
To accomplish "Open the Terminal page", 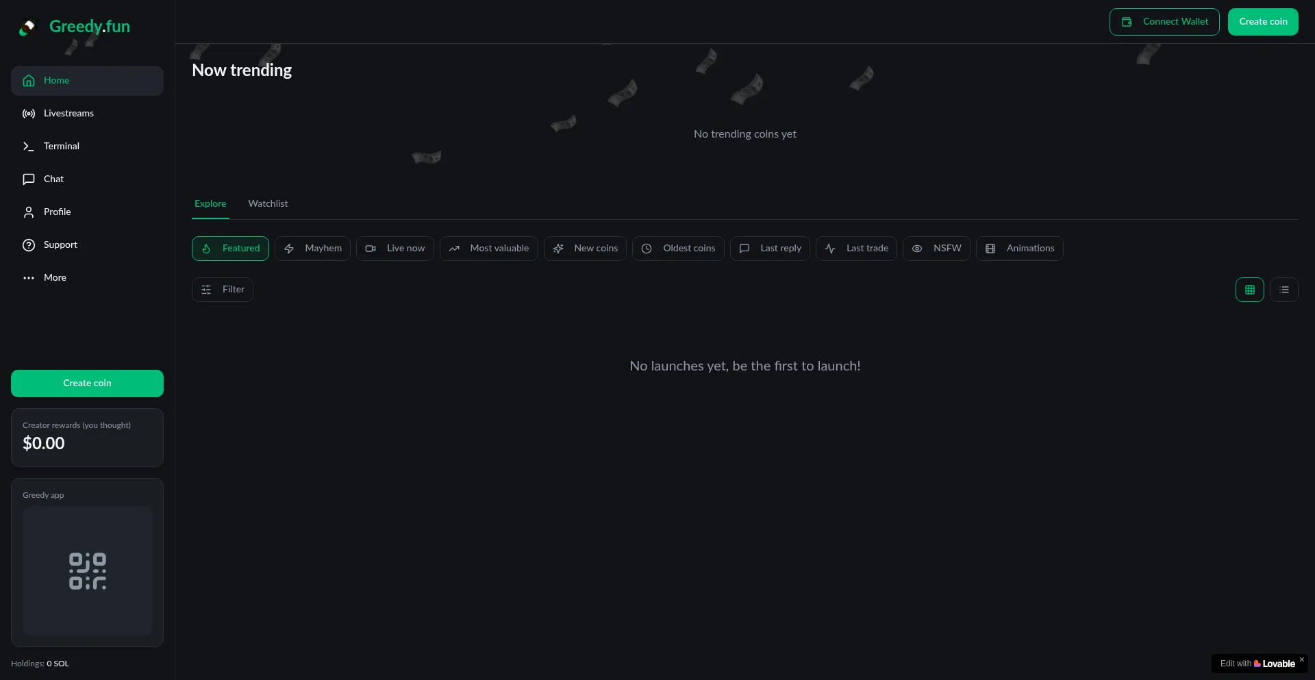I will [61, 147].
